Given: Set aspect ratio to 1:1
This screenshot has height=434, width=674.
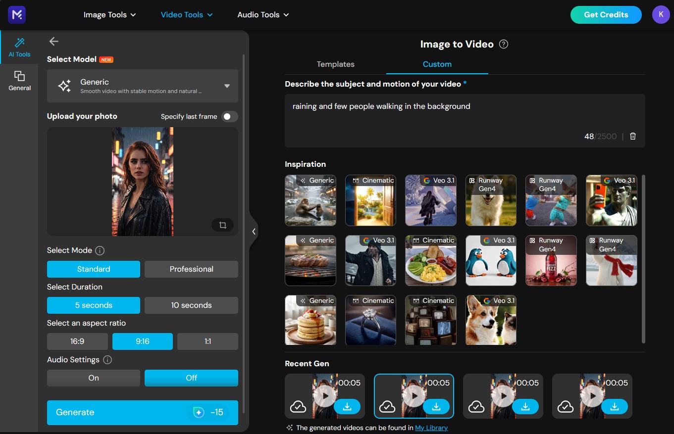Looking at the screenshot, I should pos(207,341).
